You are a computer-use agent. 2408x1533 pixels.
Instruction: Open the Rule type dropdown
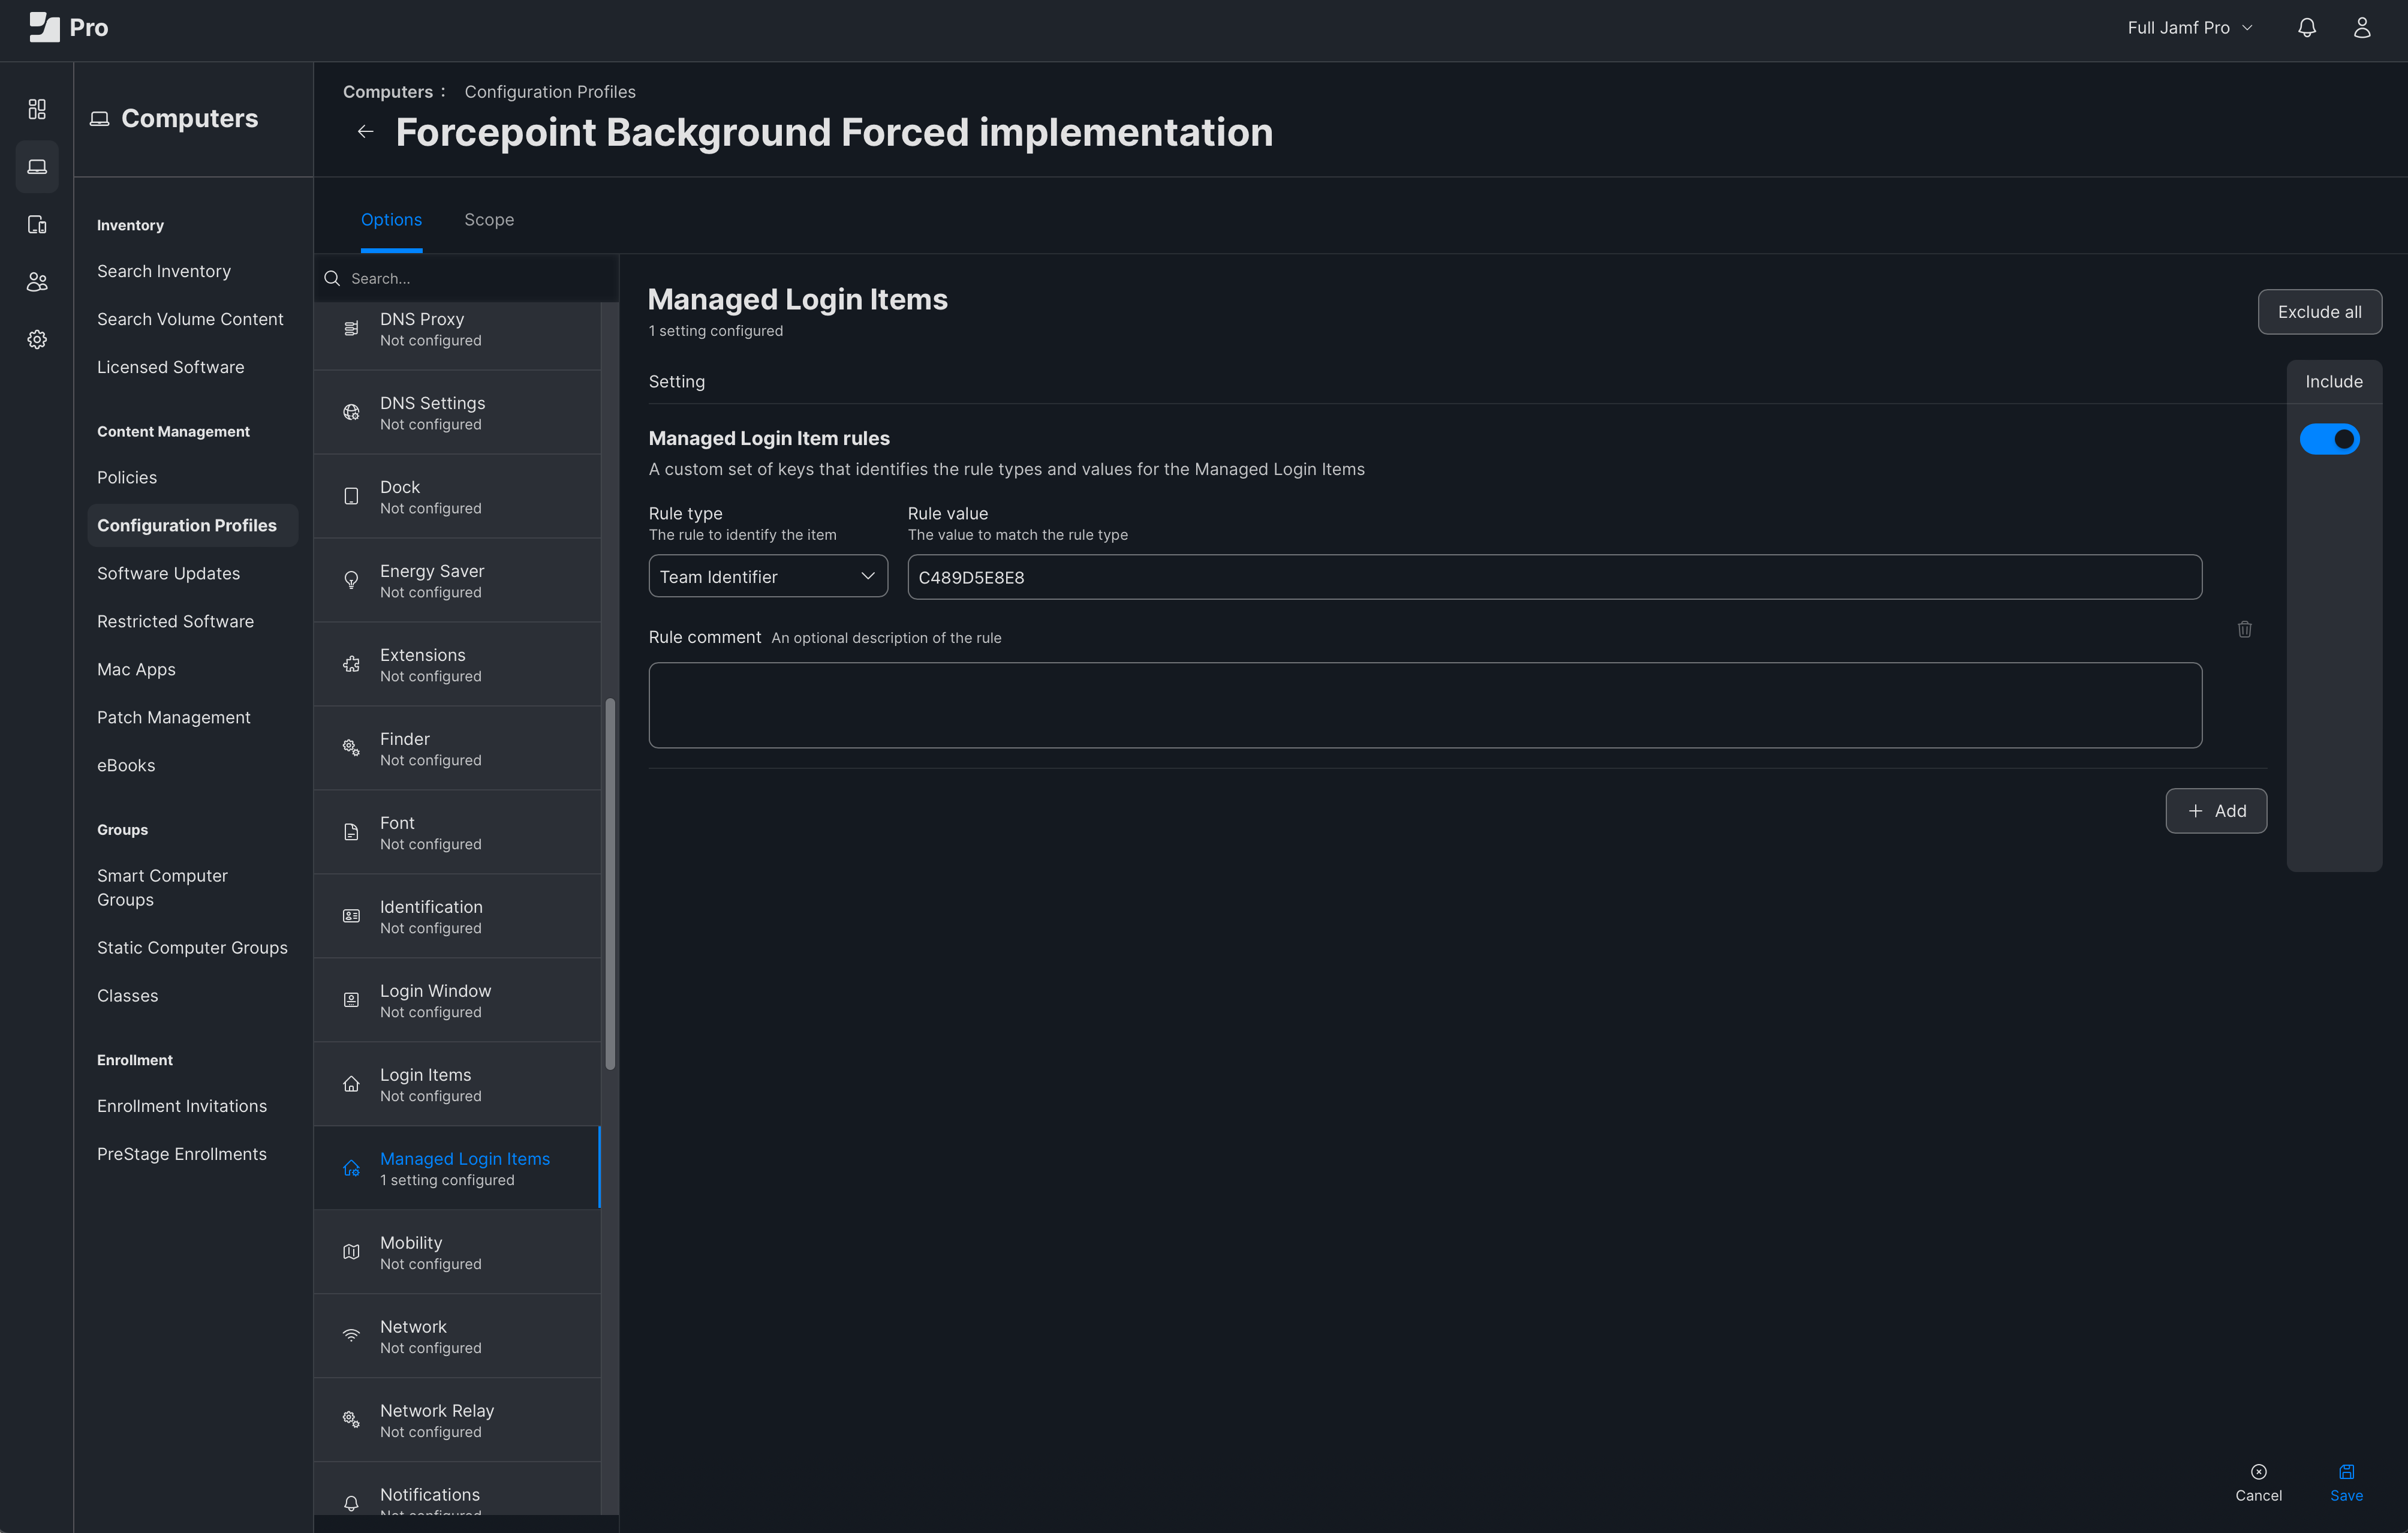click(767, 577)
